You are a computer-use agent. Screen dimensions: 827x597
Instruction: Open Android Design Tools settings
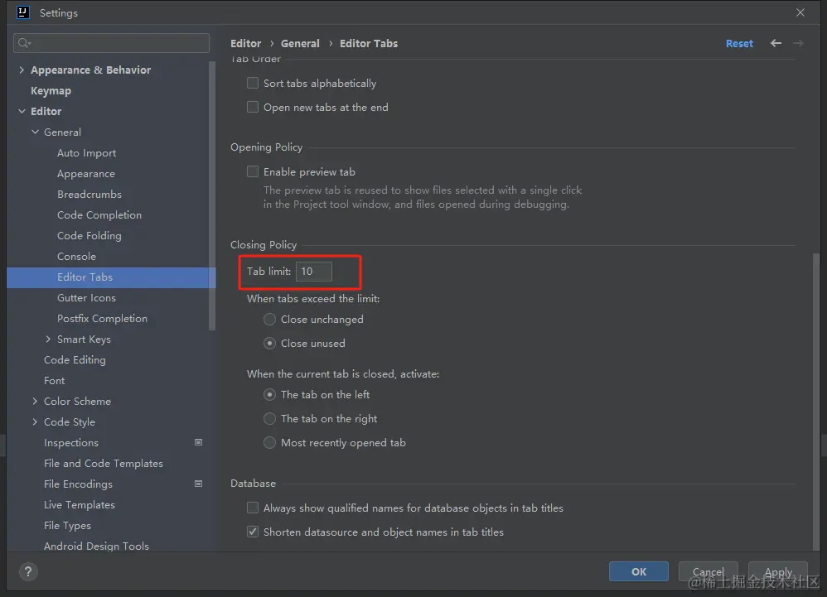tap(96, 546)
